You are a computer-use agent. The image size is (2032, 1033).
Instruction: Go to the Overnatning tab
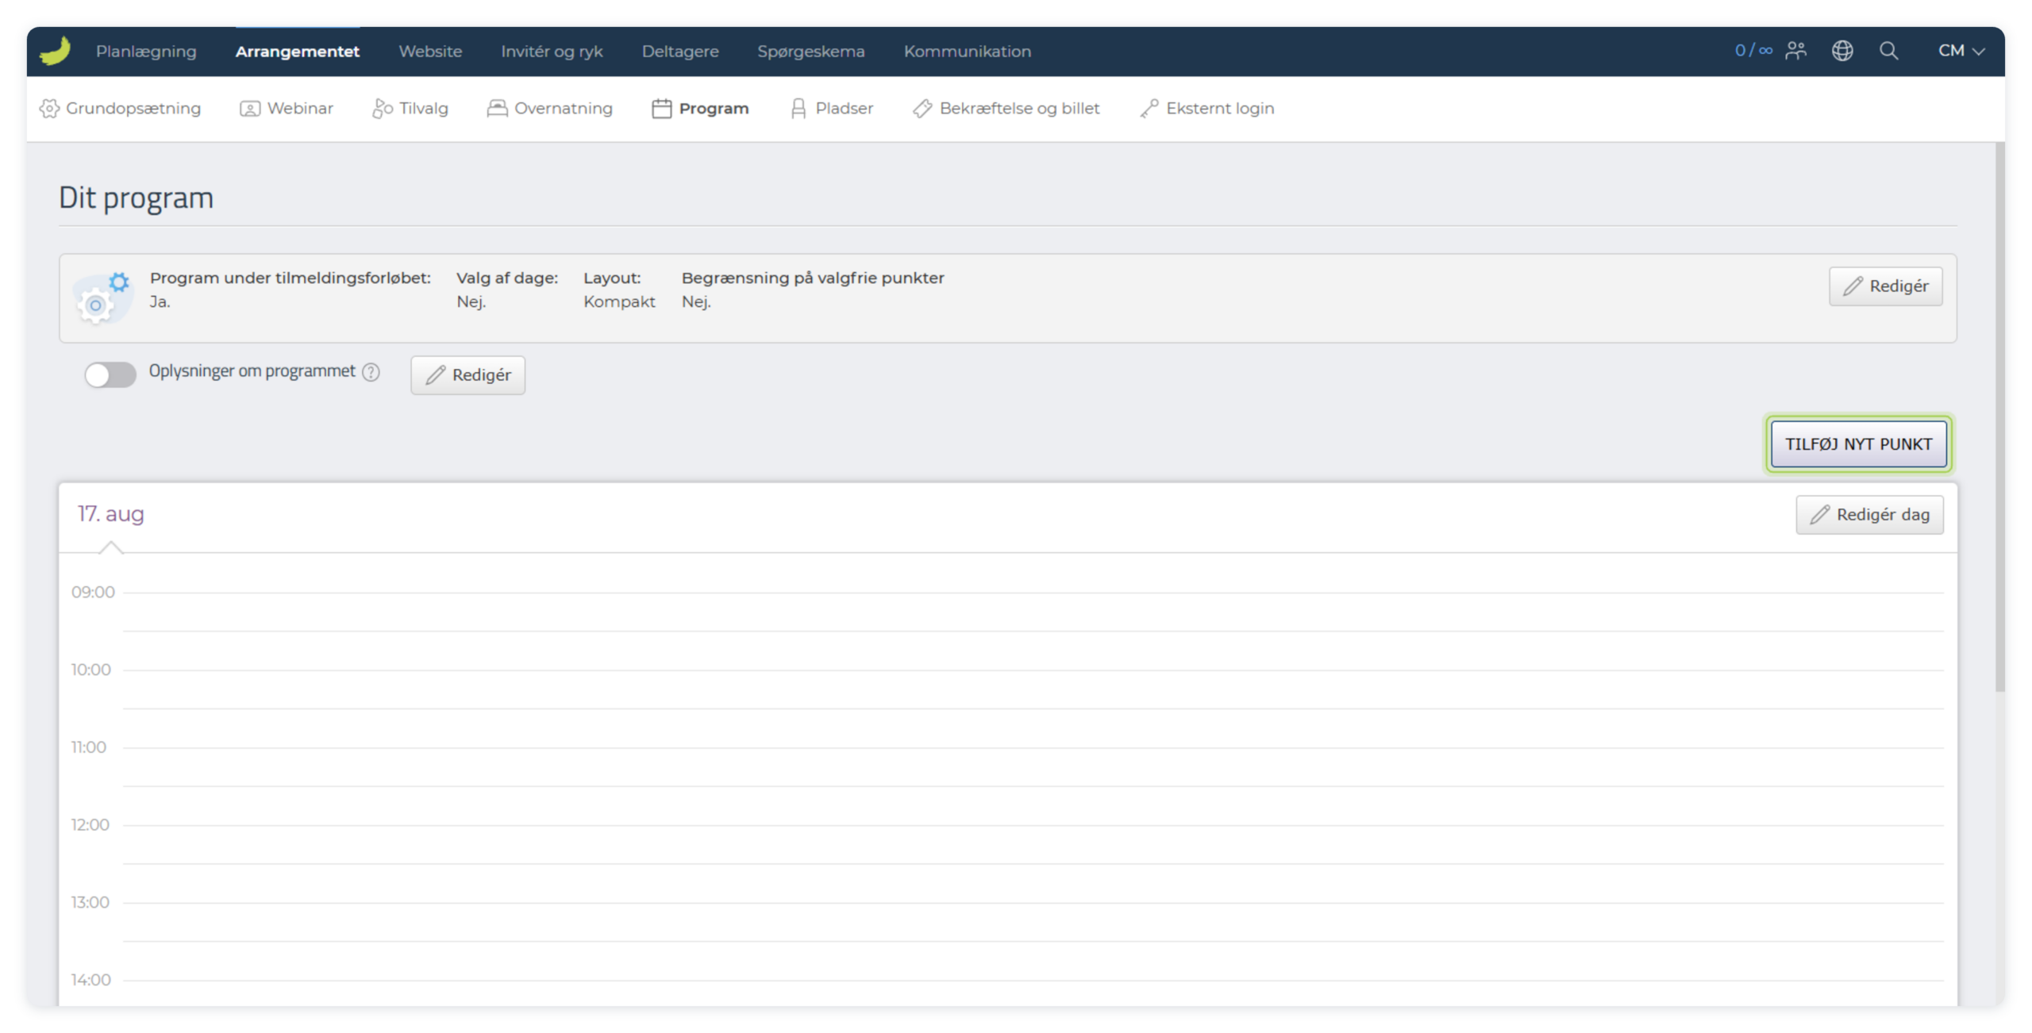tap(550, 108)
